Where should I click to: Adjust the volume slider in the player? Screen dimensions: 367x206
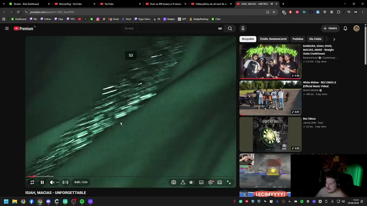point(57,182)
